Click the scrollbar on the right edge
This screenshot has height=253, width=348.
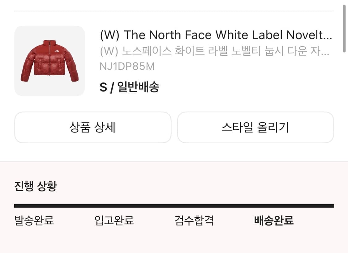point(344,28)
